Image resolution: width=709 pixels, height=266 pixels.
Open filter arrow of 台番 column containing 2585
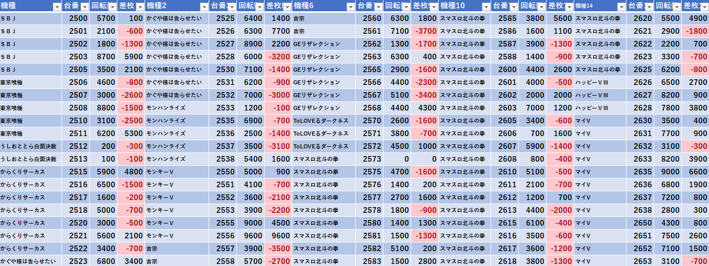click(514, 7)
